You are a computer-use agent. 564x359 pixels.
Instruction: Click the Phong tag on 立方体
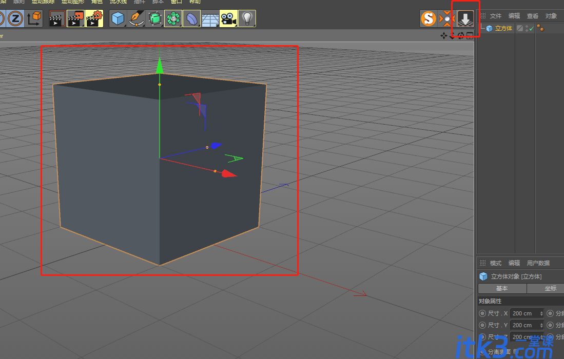[540, 28]
